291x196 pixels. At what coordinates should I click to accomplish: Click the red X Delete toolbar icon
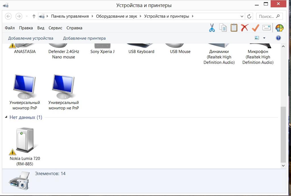[245, 28]
